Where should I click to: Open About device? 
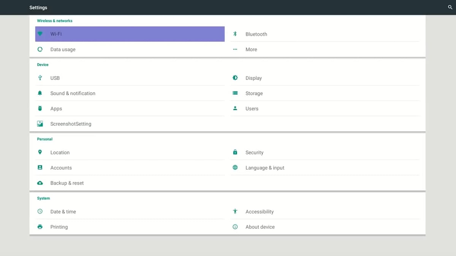260,226
